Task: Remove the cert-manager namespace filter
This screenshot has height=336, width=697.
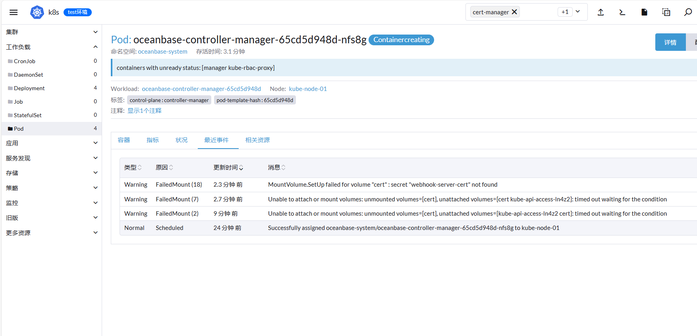Action: 514,12
